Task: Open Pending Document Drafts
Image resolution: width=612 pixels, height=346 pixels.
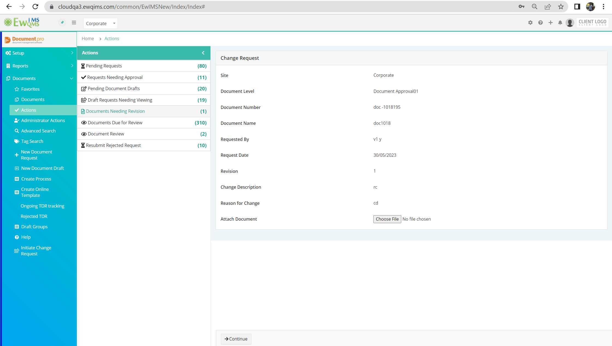Action: pyautogui.click(x=144, y=88)
